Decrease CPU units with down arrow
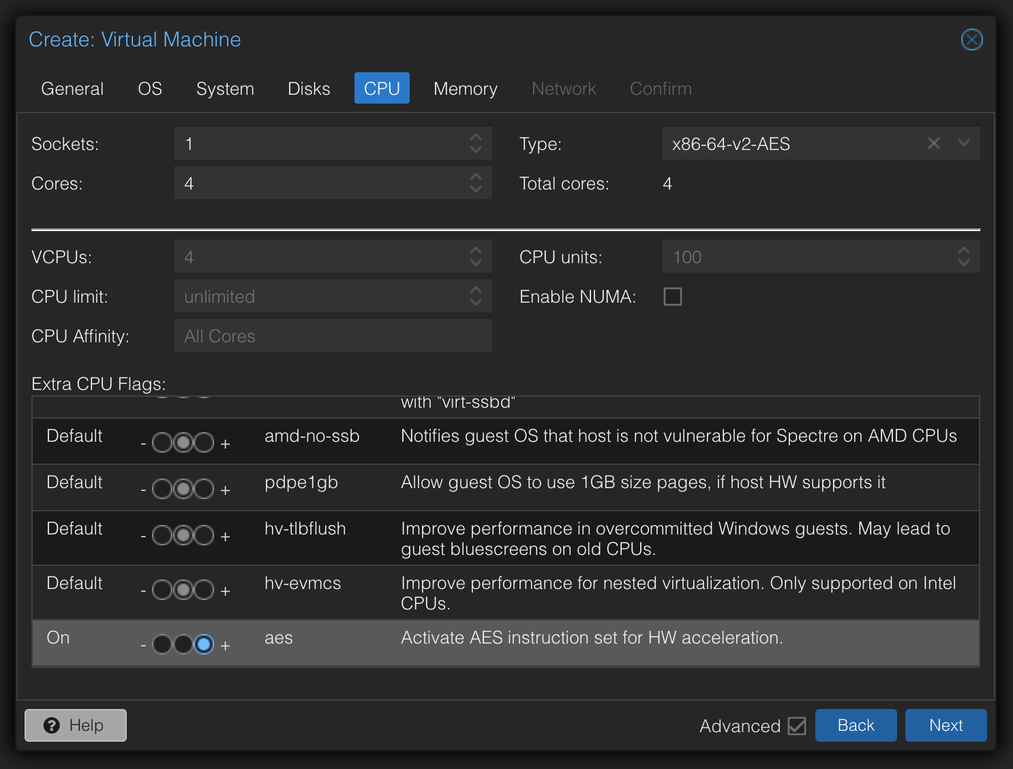Screen dimensions: 1013x769 [964, 263]
